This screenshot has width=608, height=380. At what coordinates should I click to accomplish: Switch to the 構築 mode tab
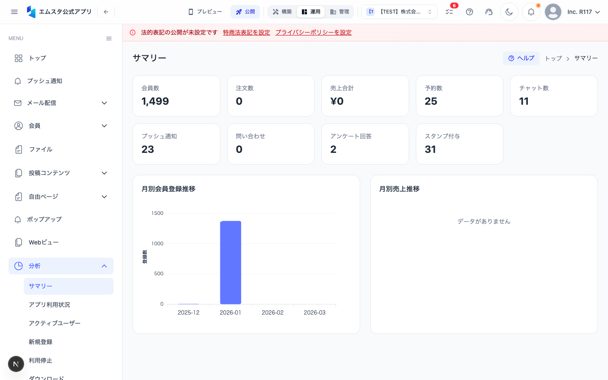[x=282, y=12]
